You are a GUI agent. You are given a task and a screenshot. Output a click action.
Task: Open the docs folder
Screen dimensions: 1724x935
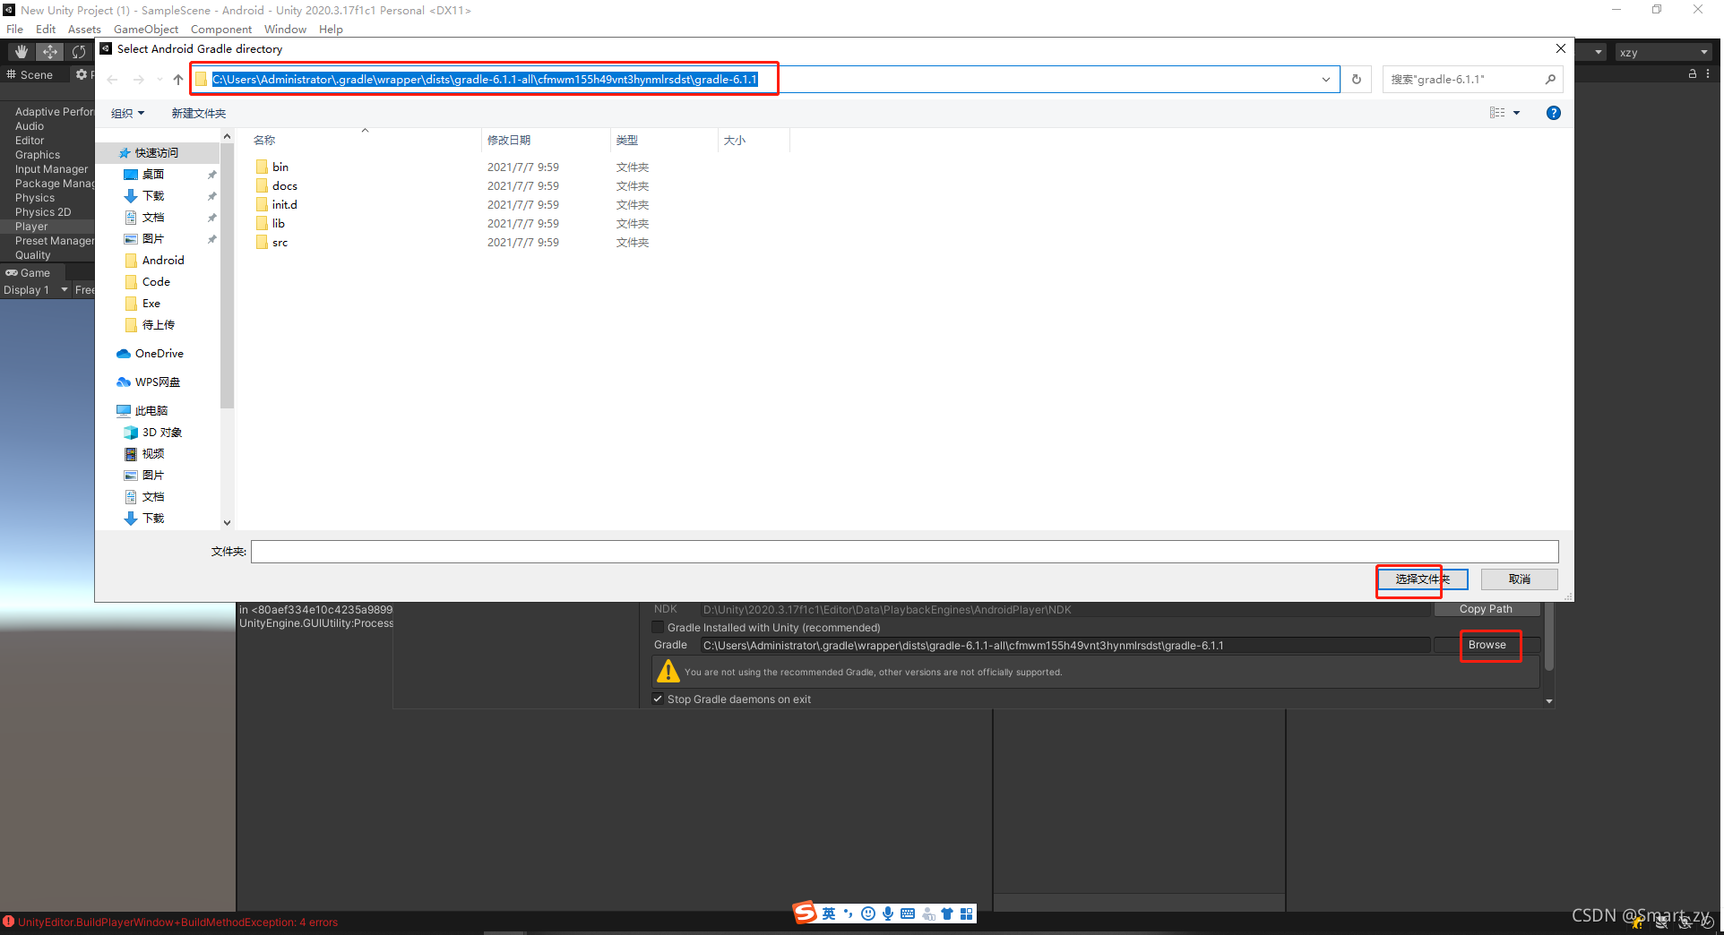click(x=285, y=185)
